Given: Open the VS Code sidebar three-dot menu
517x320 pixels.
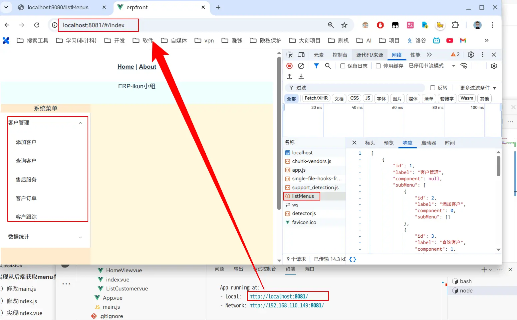Looking at the screenshot, I should point(66,284).
